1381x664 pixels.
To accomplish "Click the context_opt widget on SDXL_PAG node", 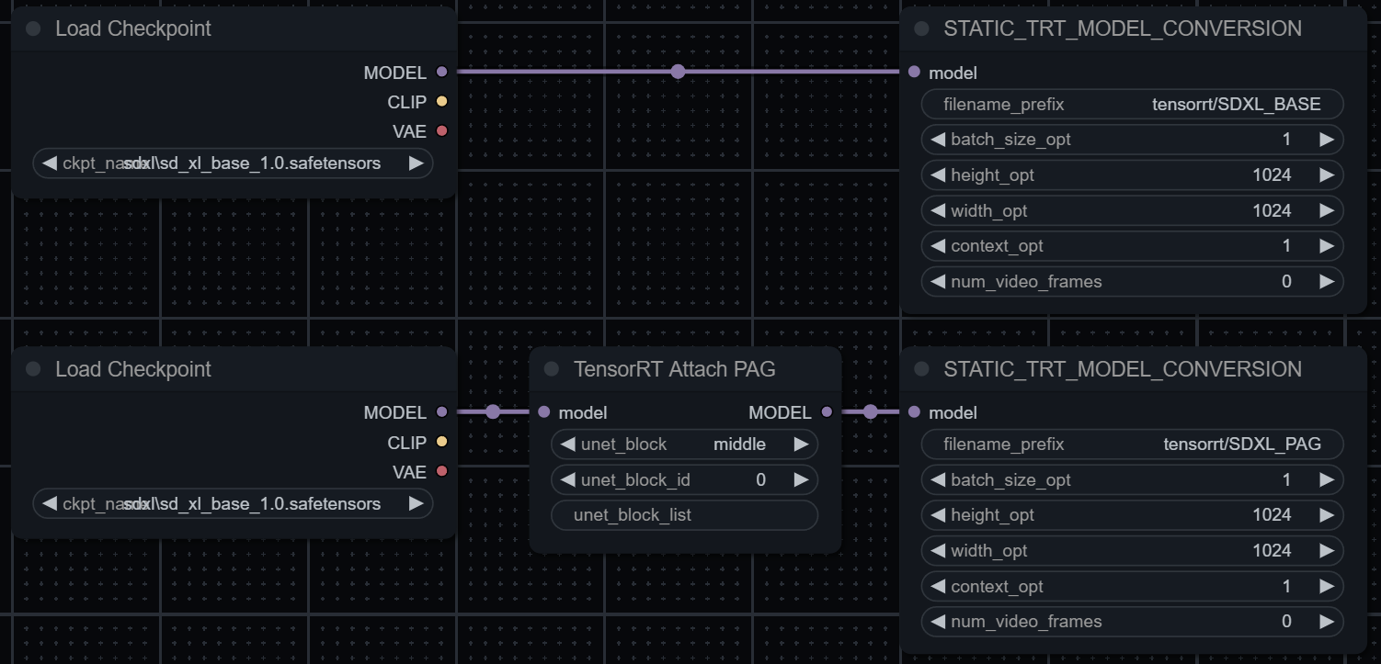I will pos(1131,586).
